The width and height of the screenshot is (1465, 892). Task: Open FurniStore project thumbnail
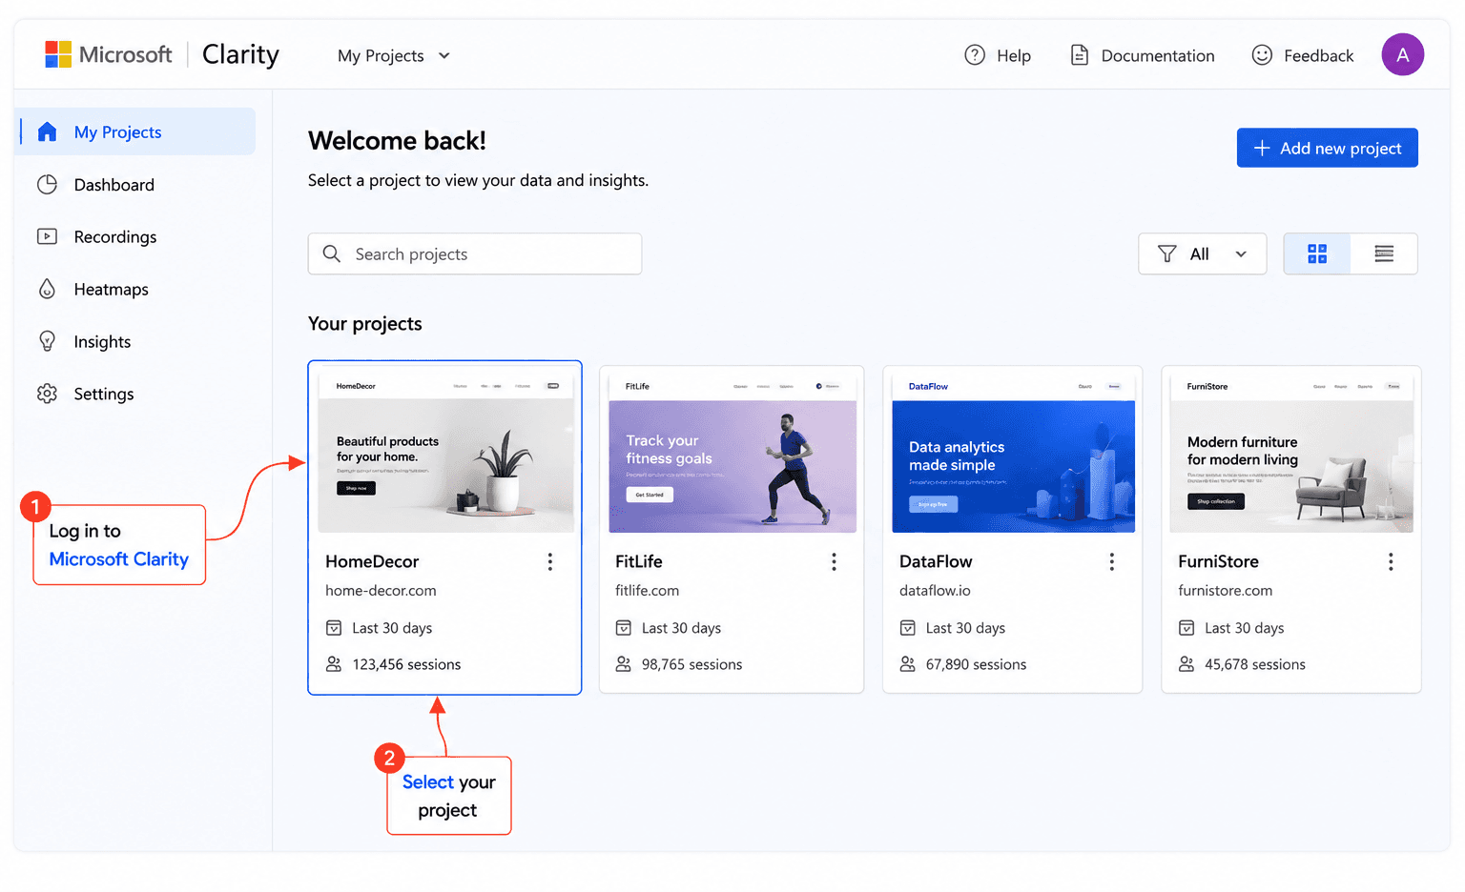[1291, 452]
